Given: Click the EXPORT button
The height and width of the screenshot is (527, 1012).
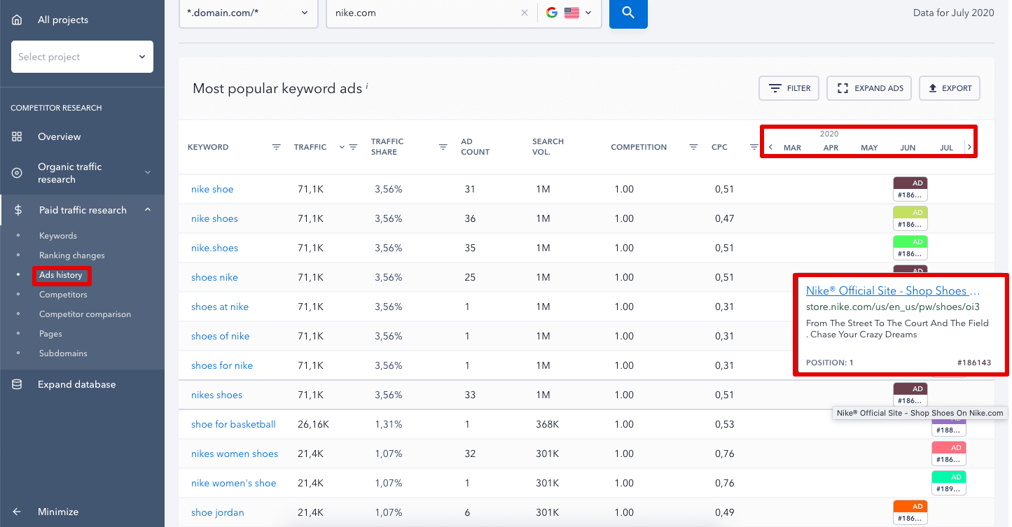Looking at the screenshot, I should (x=949, y=88).
